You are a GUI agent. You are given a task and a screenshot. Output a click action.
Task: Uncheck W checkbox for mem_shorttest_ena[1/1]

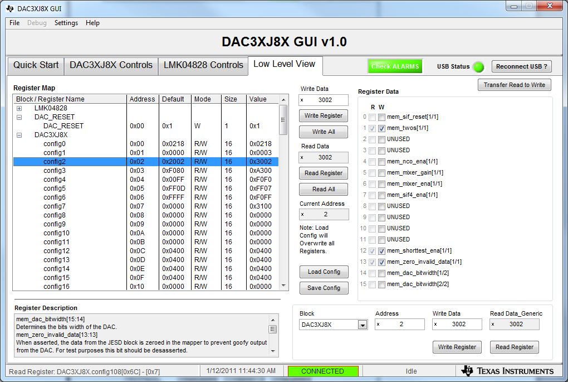click(x=381, y=251)
